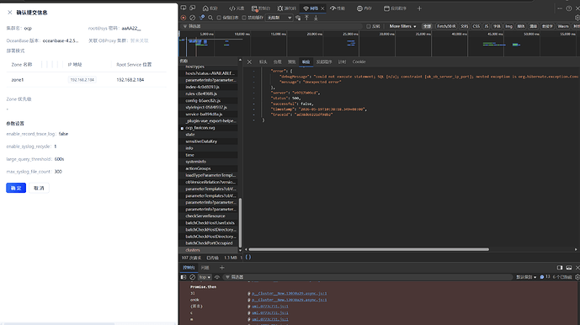The height and width of the screenshot is (325, 580).
Task: Open the Welcome home tab in DevTools
Action: coord(210,8)
